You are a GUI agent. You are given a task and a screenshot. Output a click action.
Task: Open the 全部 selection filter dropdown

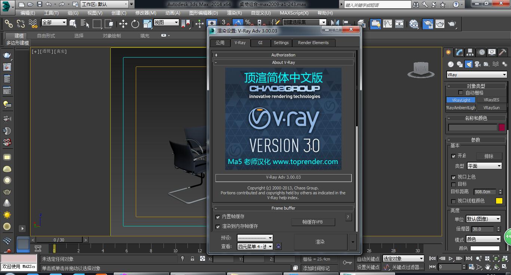54,22
